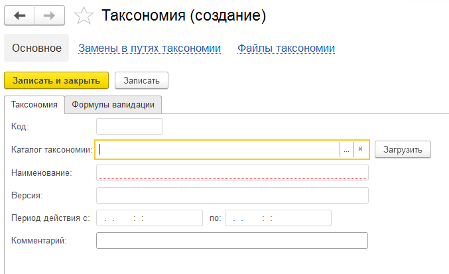
Task: Go back with the left arrow button
Action: click(x=19, y=15)
